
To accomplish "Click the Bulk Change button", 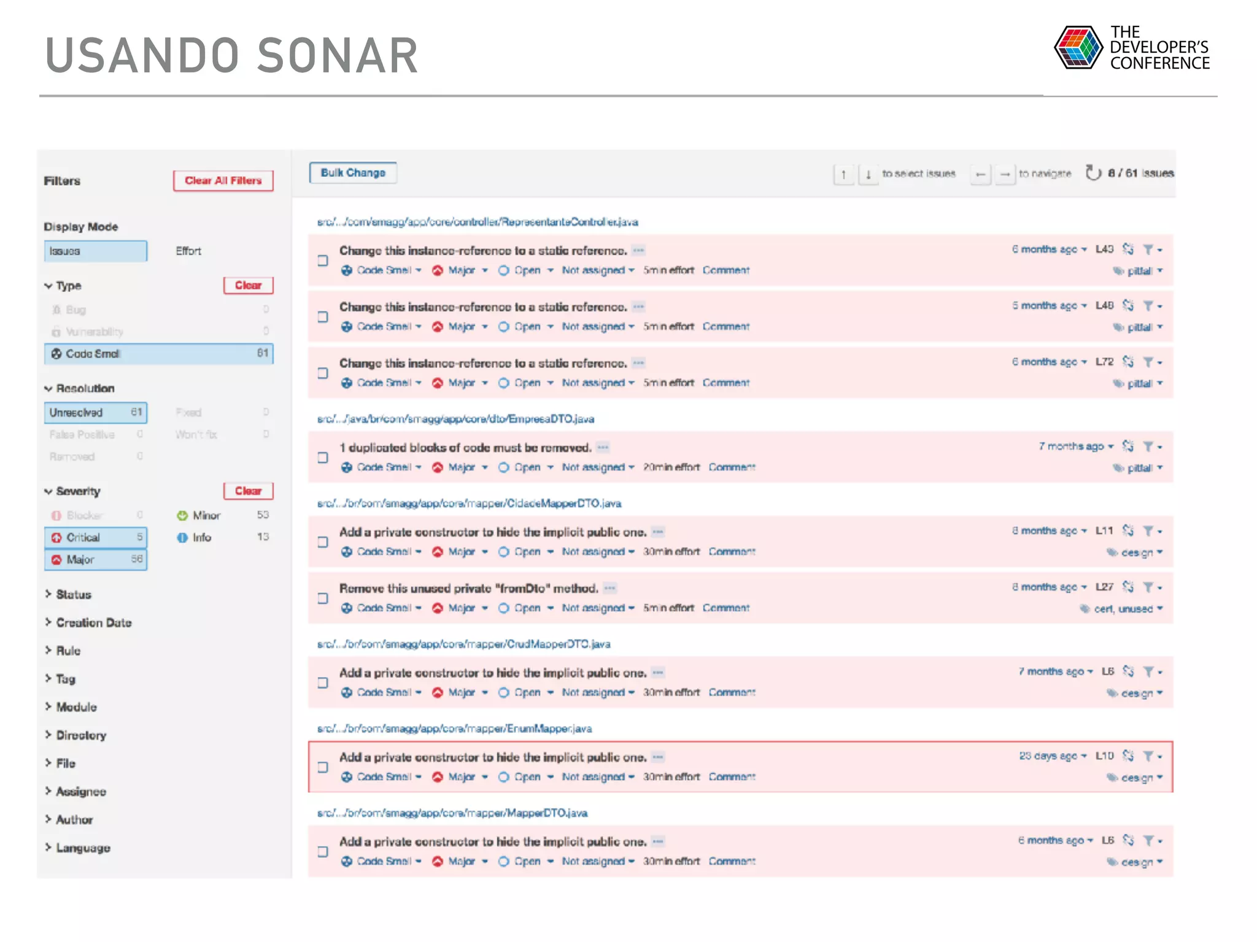I will [x=353, y=173].
